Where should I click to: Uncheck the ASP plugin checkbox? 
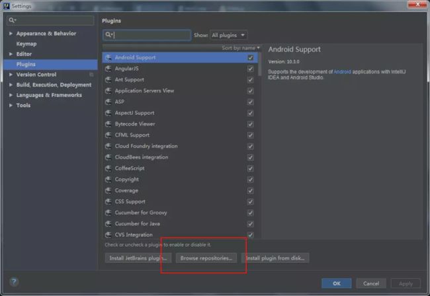[250, 102]
